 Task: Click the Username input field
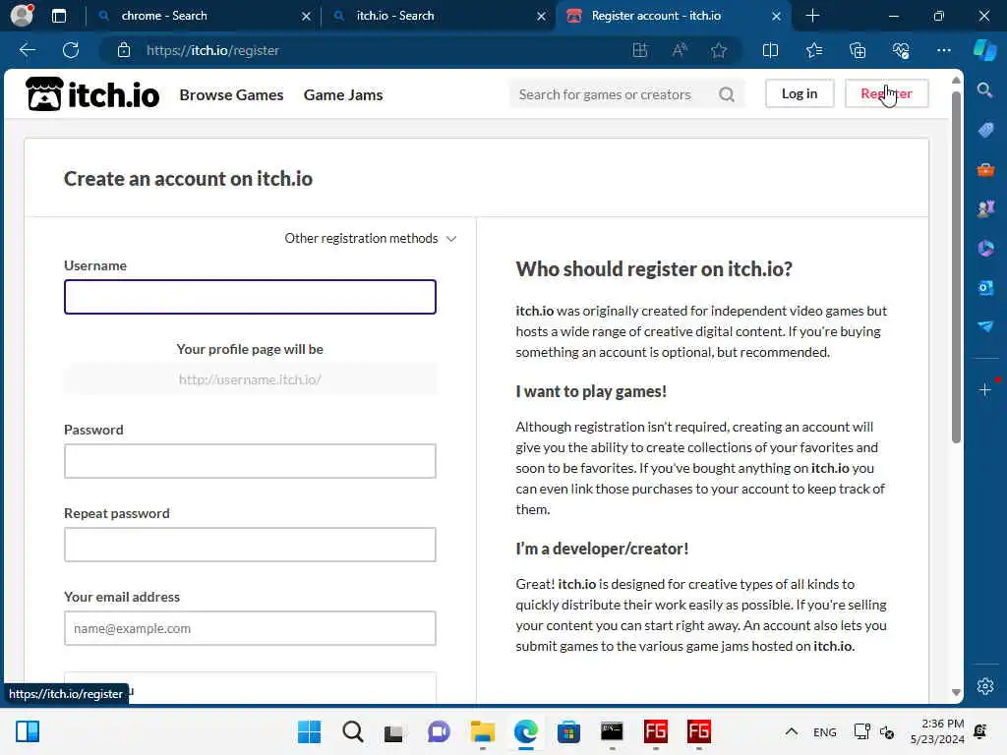tap(250, 297)
